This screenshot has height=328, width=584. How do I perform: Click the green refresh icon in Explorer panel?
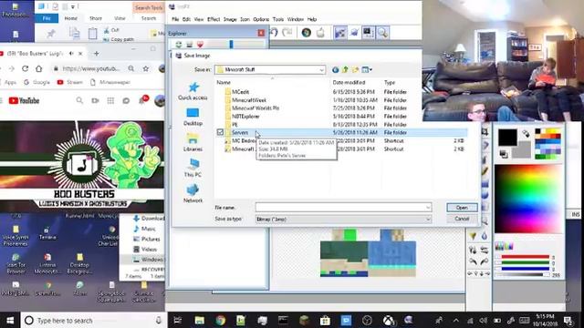click(179, 45)
